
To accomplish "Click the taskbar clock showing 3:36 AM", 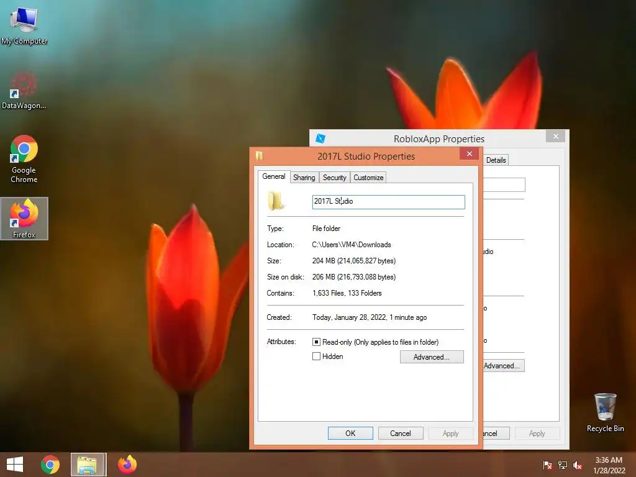I will (609, 465).
